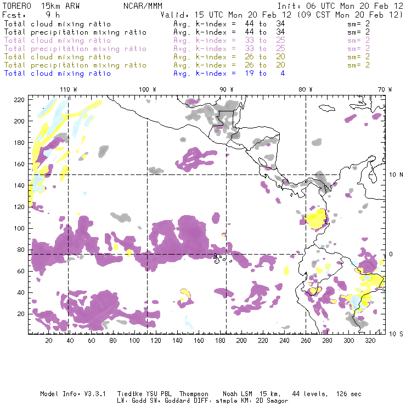This screenshot has height=406, width=406.
Task: Select the purple "Total precipitation mixing ratio" legend line
Action: coord(75,49)
